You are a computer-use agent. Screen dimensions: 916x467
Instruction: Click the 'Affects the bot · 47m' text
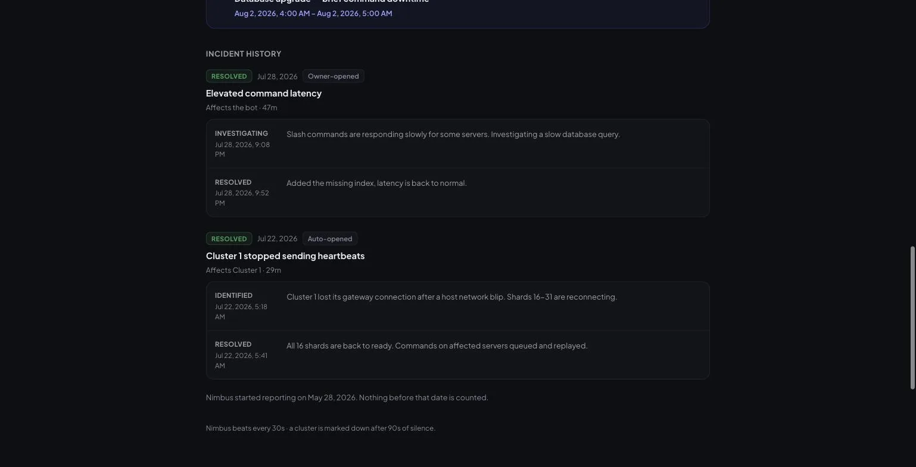click(x=242, y=108)
